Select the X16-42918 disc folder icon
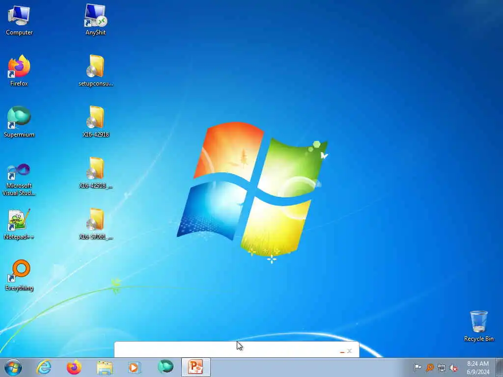 tap(96, 122)
